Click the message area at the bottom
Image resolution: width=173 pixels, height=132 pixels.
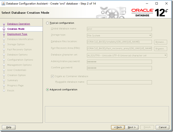[x=107, y=114]
